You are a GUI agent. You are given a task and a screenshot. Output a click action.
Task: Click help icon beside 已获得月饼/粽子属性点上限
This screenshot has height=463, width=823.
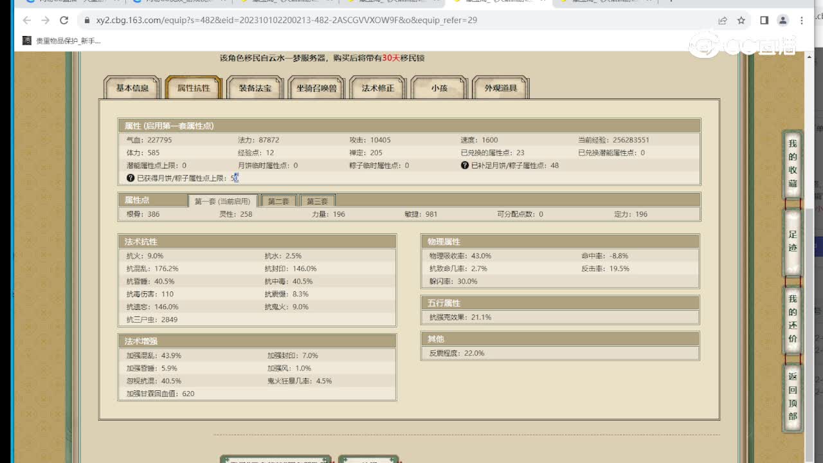131,178
